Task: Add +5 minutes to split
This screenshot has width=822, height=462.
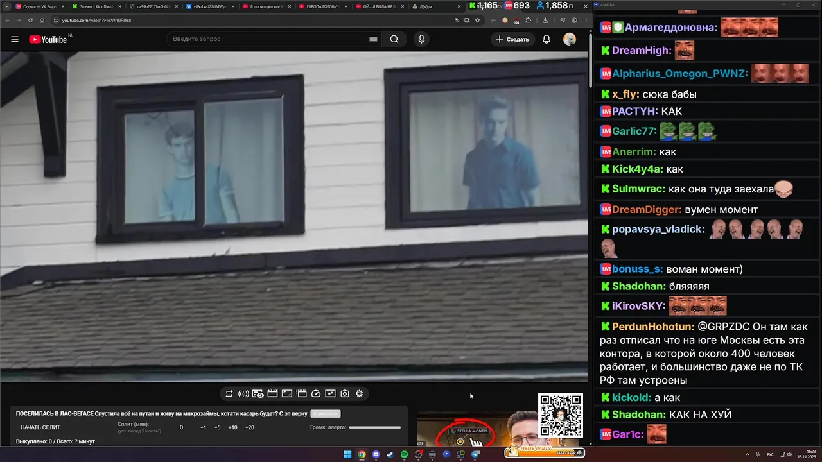Action: click(218, 427)
